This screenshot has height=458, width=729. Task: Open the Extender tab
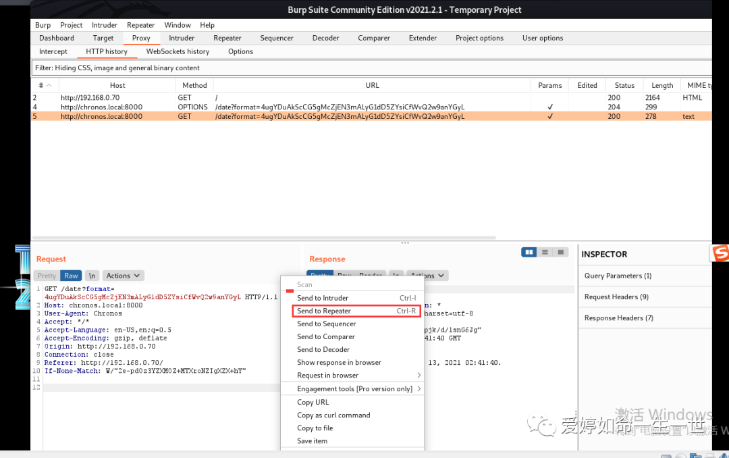[423, 38]
